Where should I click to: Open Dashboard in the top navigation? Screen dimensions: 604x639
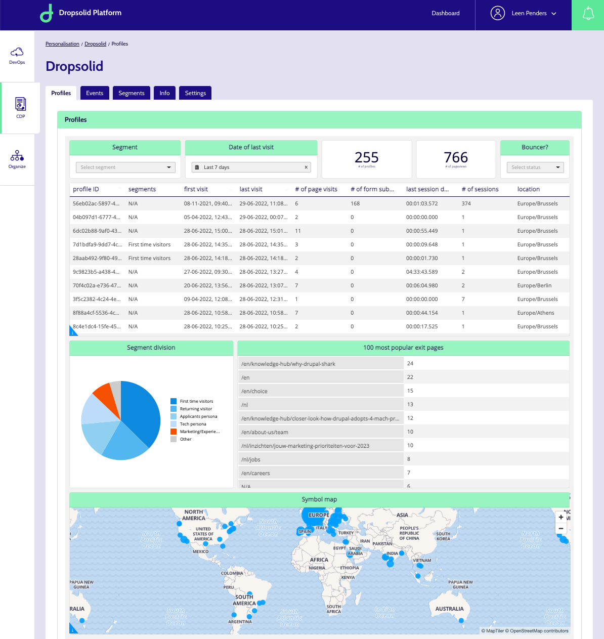pyautogui.click(x=446, y=13)
